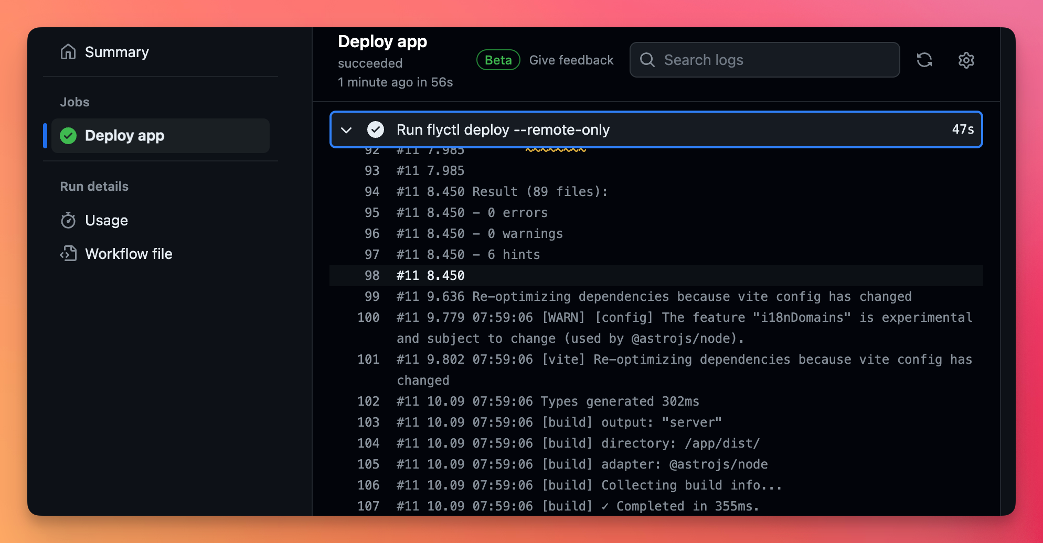Click the log text "Types generated 302ms"
The image size is (1043, 543).
(x=620, y=401)
